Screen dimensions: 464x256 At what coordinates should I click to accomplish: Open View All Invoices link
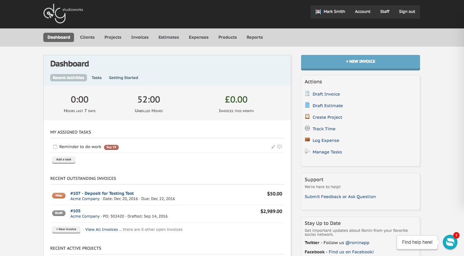(101, 230)
